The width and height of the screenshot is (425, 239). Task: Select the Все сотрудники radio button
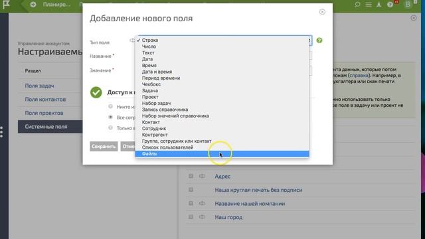pyautogui.click(x=110, y=117)
